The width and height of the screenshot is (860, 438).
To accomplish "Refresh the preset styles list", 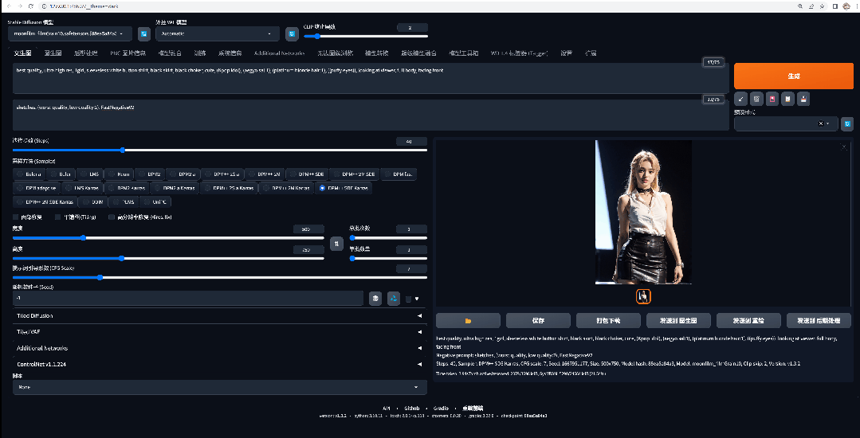I will pyautogui.click(x=847, y=123).
